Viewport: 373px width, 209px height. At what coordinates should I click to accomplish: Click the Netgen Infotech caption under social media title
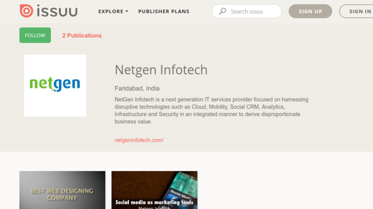(154, 208)
